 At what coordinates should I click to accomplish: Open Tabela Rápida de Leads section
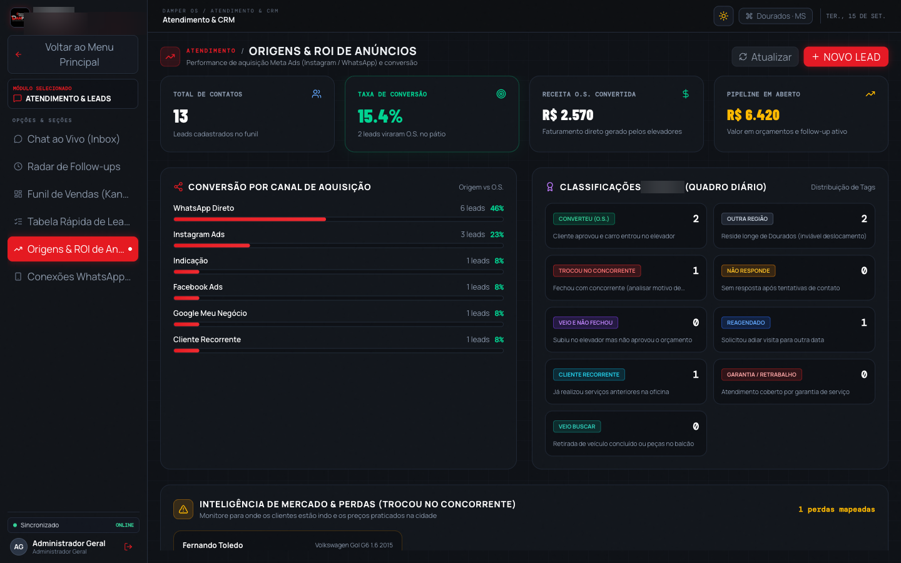[73, 221]
